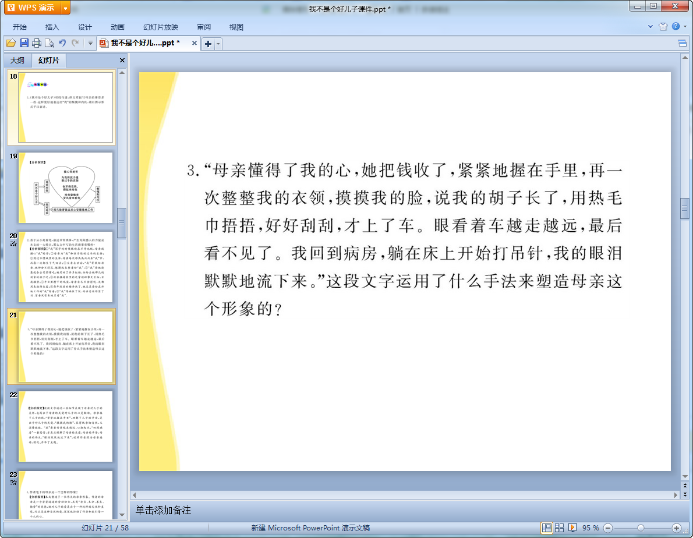Open the 视图 menu tab
693x538 pixels.
point(236,27)
